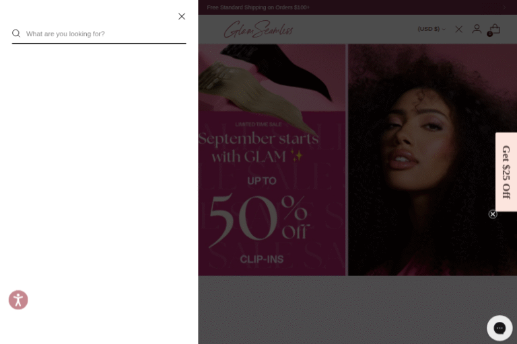Open the 'Get $25 Off' side tab

tap(506, 172)
